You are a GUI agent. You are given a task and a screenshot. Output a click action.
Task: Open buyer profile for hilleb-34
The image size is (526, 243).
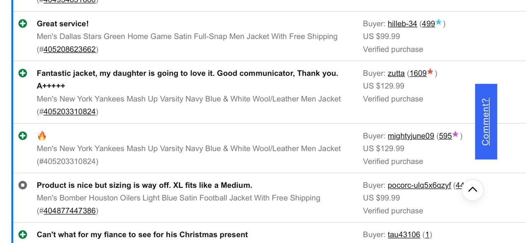pyautogui.click(x=402, y=23)
